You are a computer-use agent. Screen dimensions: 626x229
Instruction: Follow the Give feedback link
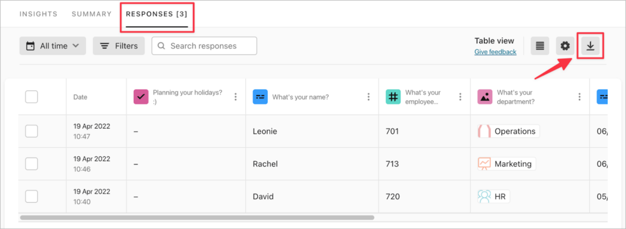click(x=495, y=52)
